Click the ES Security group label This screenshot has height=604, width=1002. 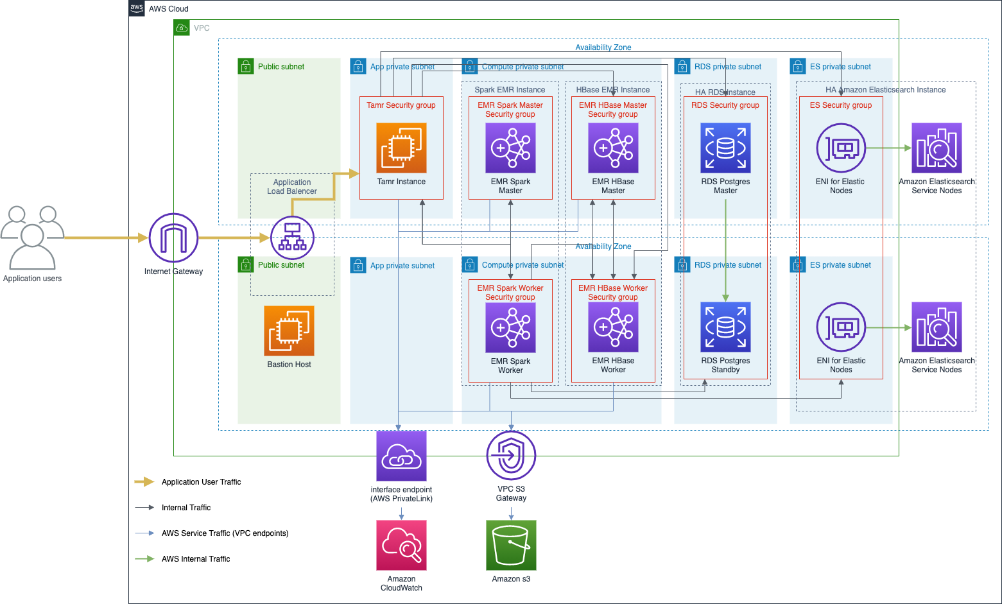pos(841,105)
